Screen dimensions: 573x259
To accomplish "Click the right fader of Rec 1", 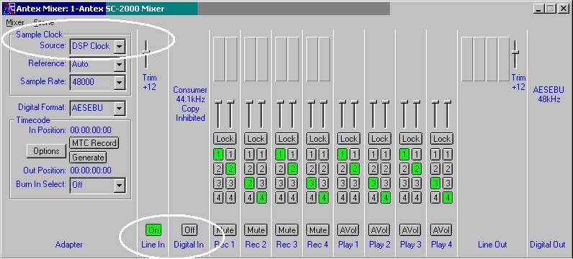I will point(231,114).
